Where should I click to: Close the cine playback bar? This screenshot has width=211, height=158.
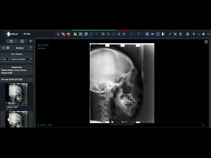(x=133, y=122)
